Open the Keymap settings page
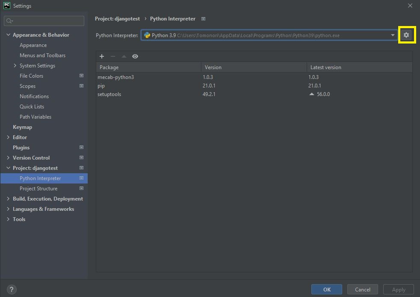 pos(22,127)
